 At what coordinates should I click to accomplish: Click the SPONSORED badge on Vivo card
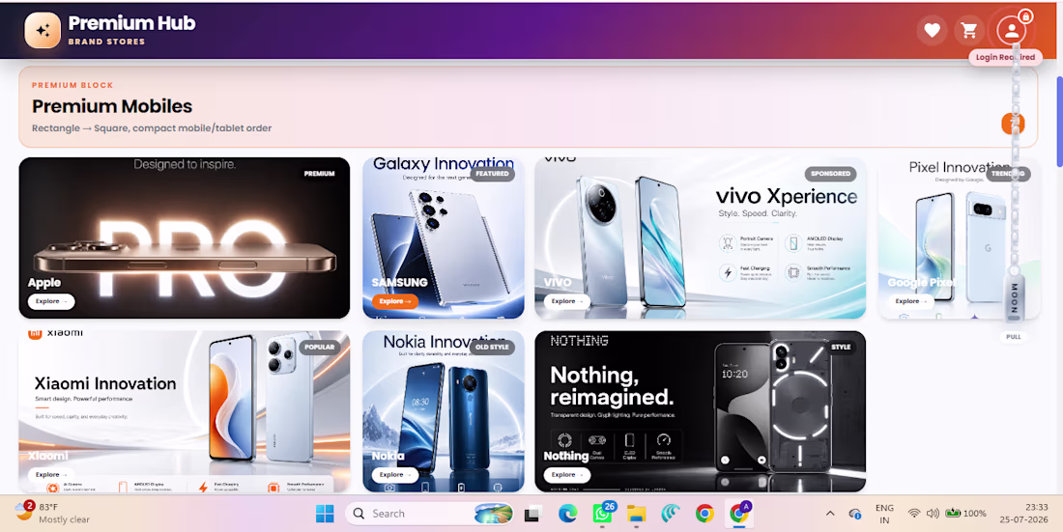pyautogui.click(x=830, y=174)
